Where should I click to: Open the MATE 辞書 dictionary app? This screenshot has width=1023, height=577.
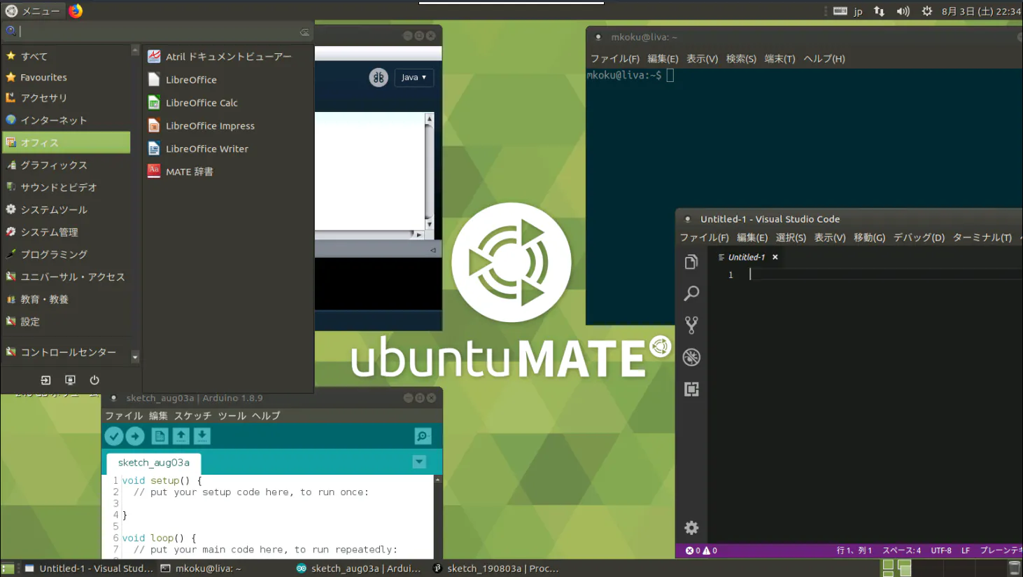189,171
